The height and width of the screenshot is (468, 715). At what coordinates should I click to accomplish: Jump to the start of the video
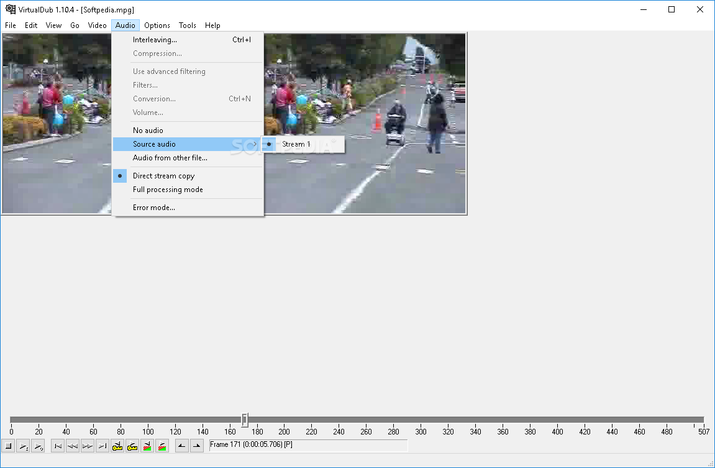(58, 446)
